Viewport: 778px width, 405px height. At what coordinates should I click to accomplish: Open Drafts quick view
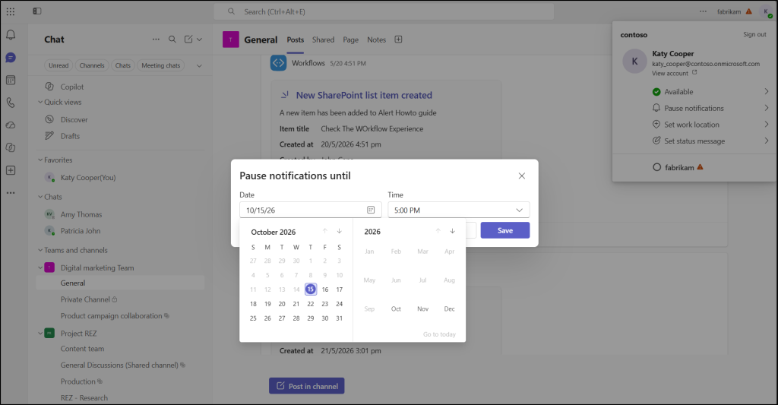pos(70,136)
